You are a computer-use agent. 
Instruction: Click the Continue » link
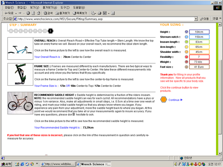click(176, 100)
